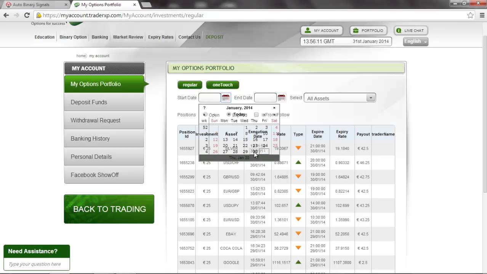This screenshot has height=274, width=487.
Task: Open Facebook ShowOff in sidebar
Action: click(104, 175)
